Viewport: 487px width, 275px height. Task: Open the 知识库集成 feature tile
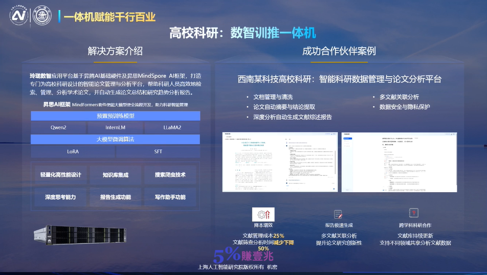(116, 175)
